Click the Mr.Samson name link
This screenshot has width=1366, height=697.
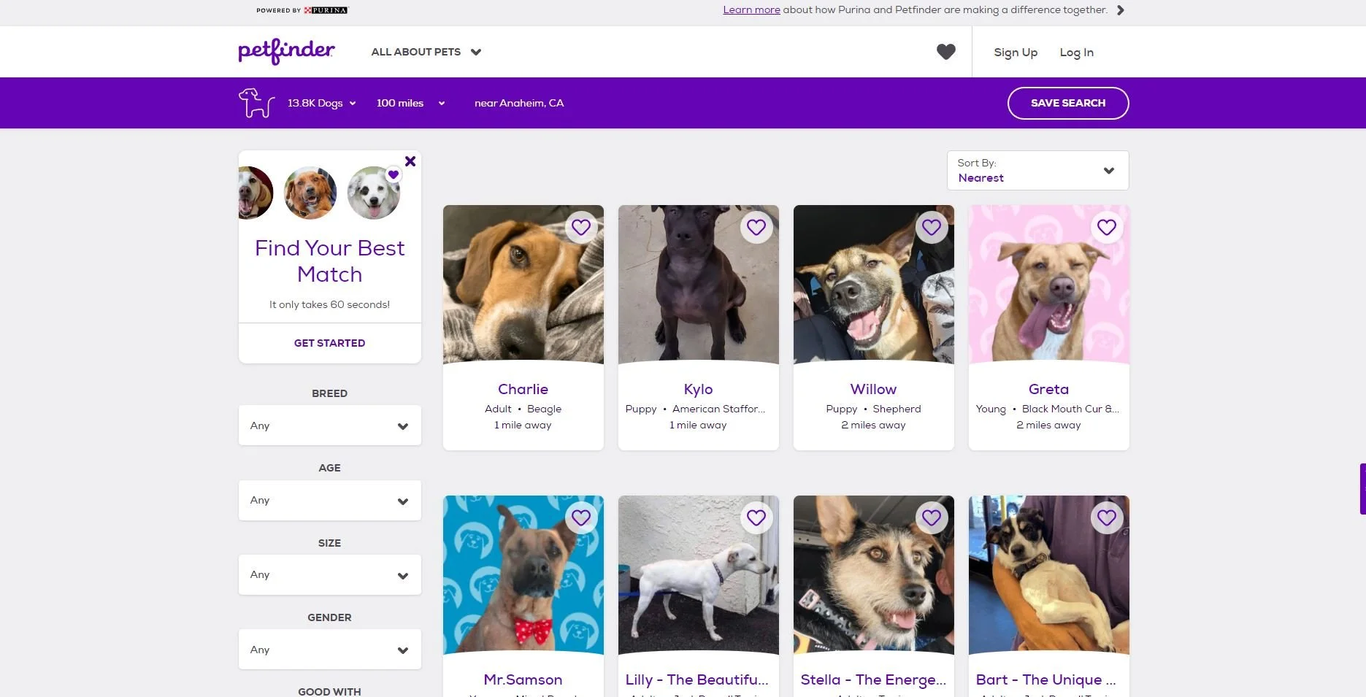[523, 679]
